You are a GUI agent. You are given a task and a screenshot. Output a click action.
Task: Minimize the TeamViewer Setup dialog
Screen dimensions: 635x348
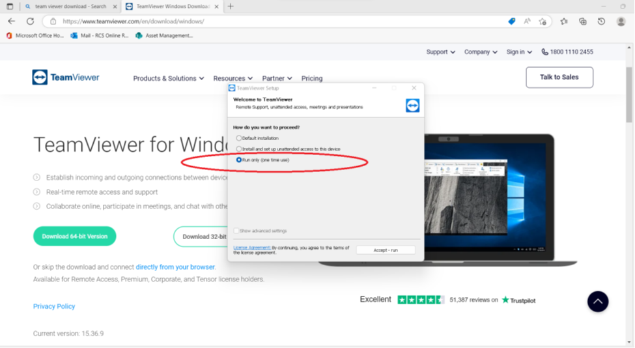coord(374,88)
